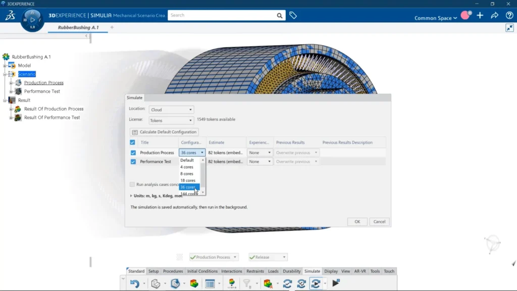517x291 pixels.
Task: Switch to the Interactions tab
Action: pos(231,271)
